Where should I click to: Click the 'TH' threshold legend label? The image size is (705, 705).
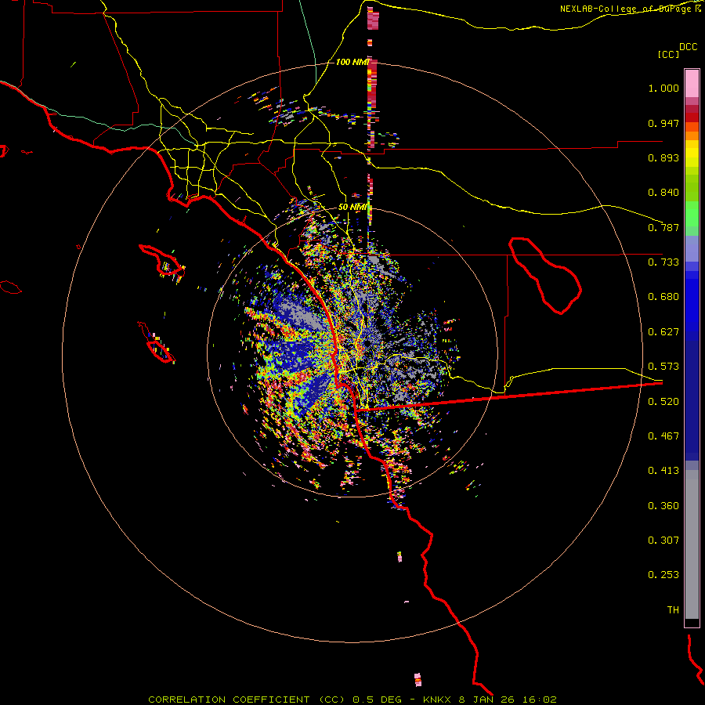coord(673,609)
